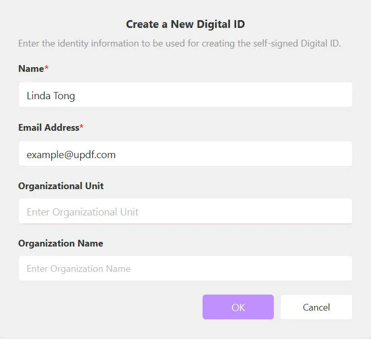Click the 'Create a New Digital ID' title
The width and height of the screenshot is (371, 339).
(185, 24)
